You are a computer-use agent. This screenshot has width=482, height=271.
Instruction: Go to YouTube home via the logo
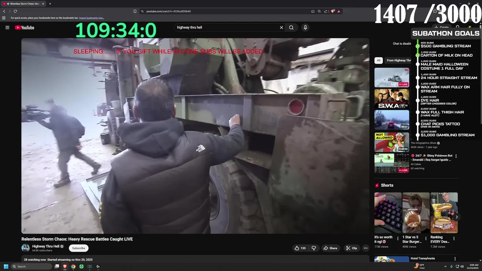pos(24,27)
